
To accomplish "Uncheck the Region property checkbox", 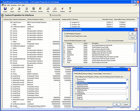I will (65, 51).
